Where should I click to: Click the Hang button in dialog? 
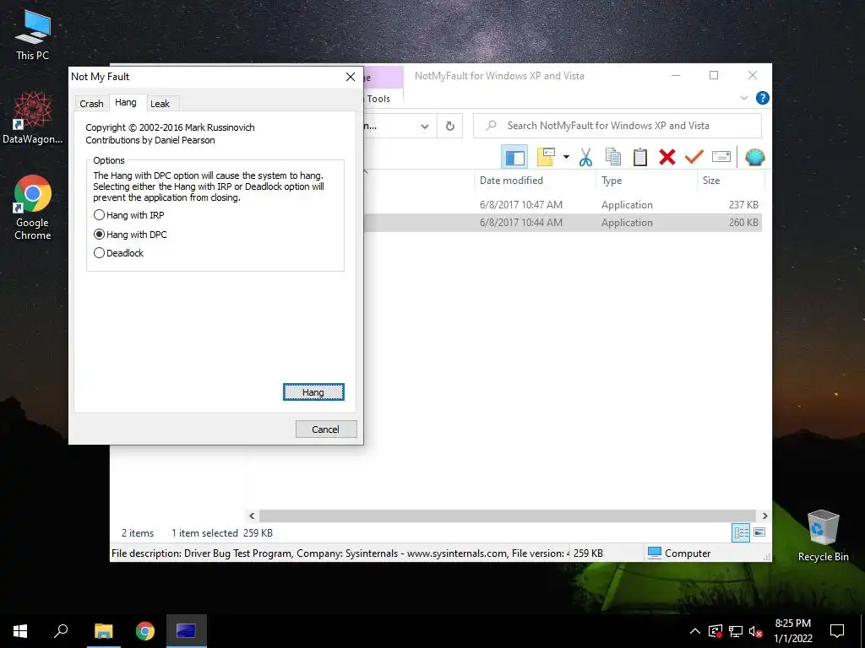313,391
